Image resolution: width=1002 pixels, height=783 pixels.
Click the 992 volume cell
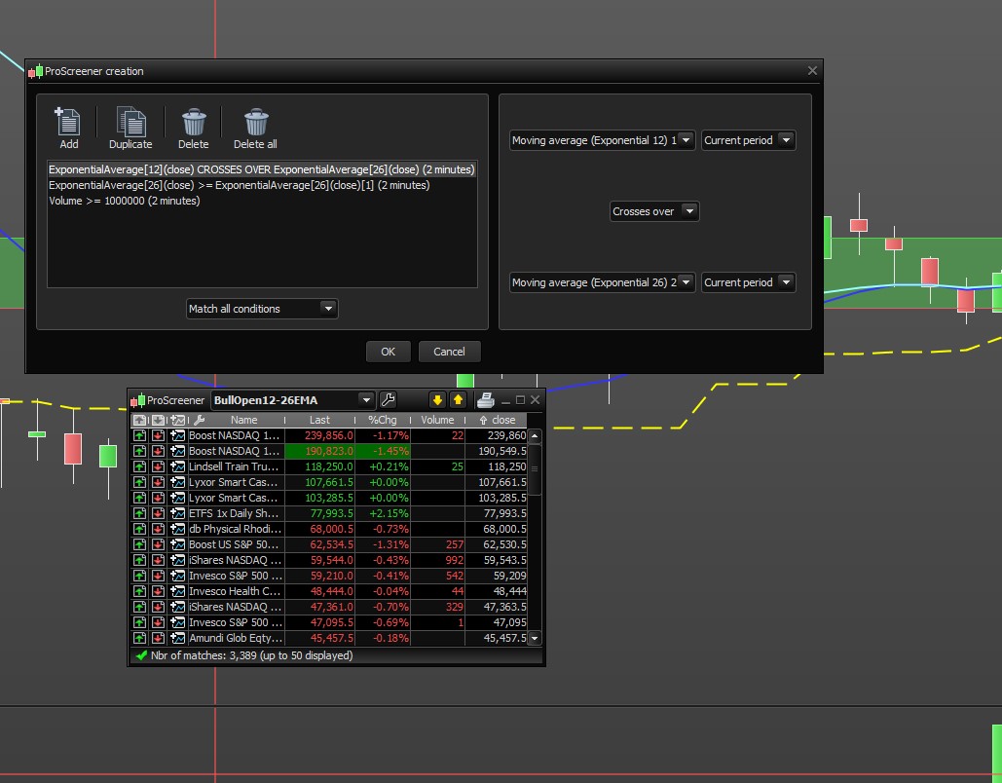[x=438, y=560]
